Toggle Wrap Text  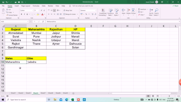(68, 10)
